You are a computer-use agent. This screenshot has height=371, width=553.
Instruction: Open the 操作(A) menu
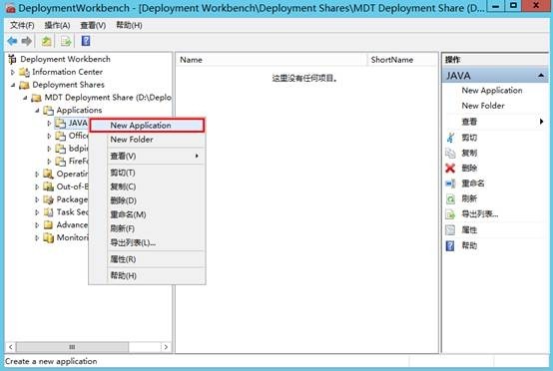tap(57, 25)
